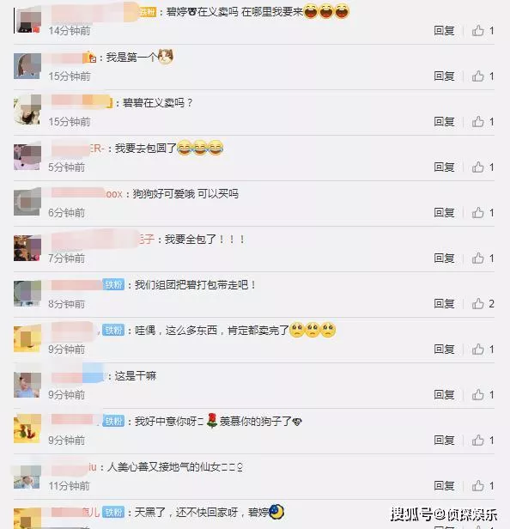This screenshot has height=529, width=510.
Task: Open avatar of the '这是干嘛' commenter
Action: tap(27, 385)
